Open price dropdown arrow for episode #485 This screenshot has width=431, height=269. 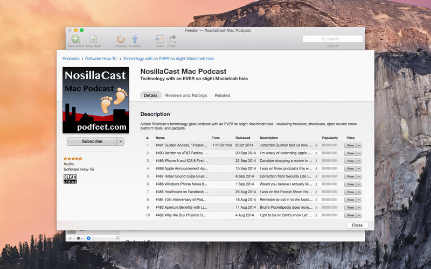click(x=359, y=192)
